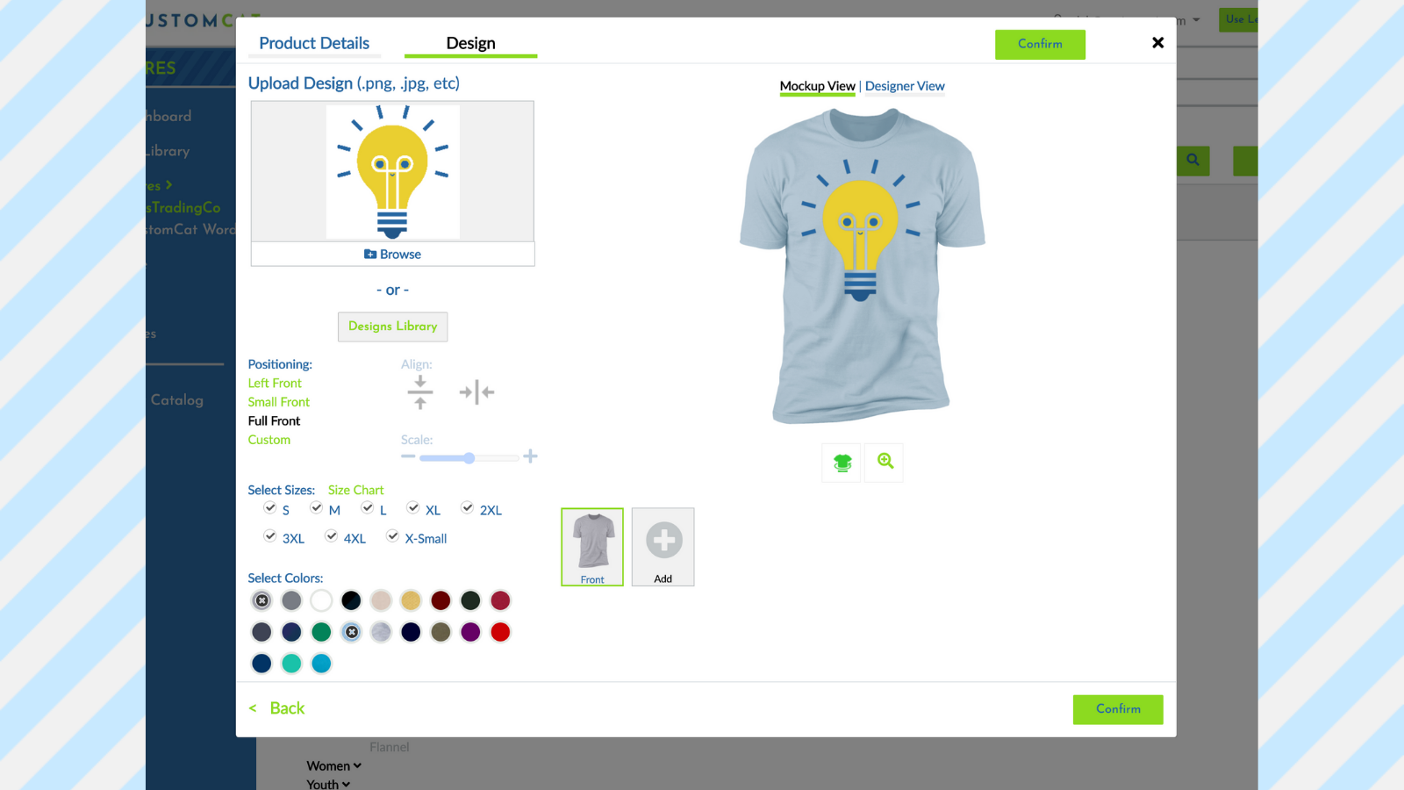
Task: Click the plus icon to increase scale
Action: click(x=530, y=456)
